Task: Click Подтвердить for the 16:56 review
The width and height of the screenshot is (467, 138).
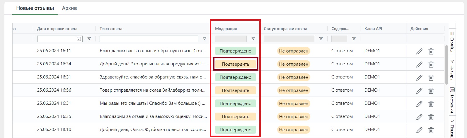Action: pos(236,90)
